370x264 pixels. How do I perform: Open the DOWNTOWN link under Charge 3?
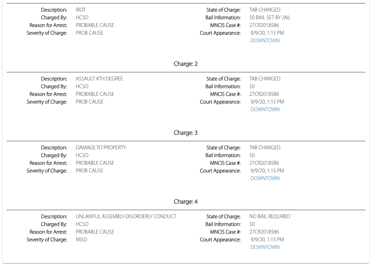pyautogui.click(x=265, y=178)
